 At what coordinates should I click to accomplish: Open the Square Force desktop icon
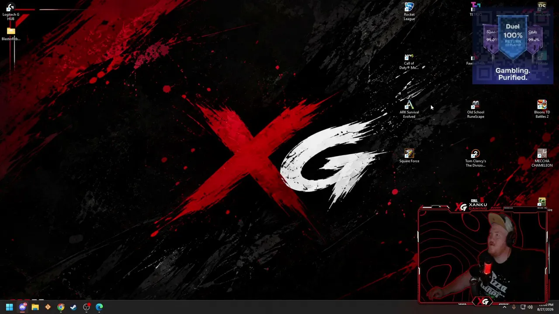(x=409, y=156)
